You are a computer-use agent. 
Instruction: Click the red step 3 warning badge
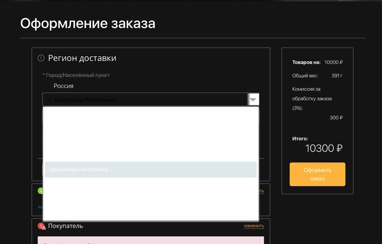[x=41, y=226]
